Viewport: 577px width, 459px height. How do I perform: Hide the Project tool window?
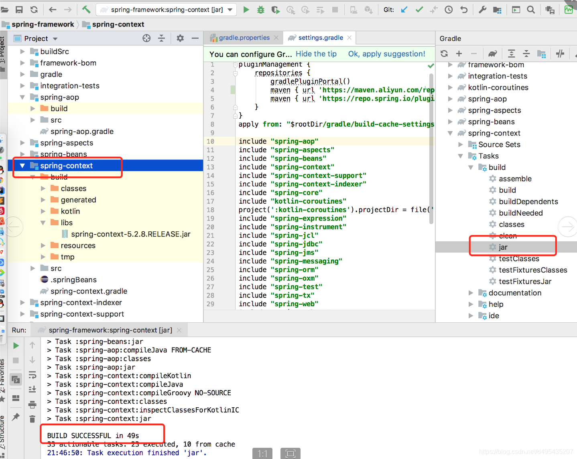click(195, 38)
